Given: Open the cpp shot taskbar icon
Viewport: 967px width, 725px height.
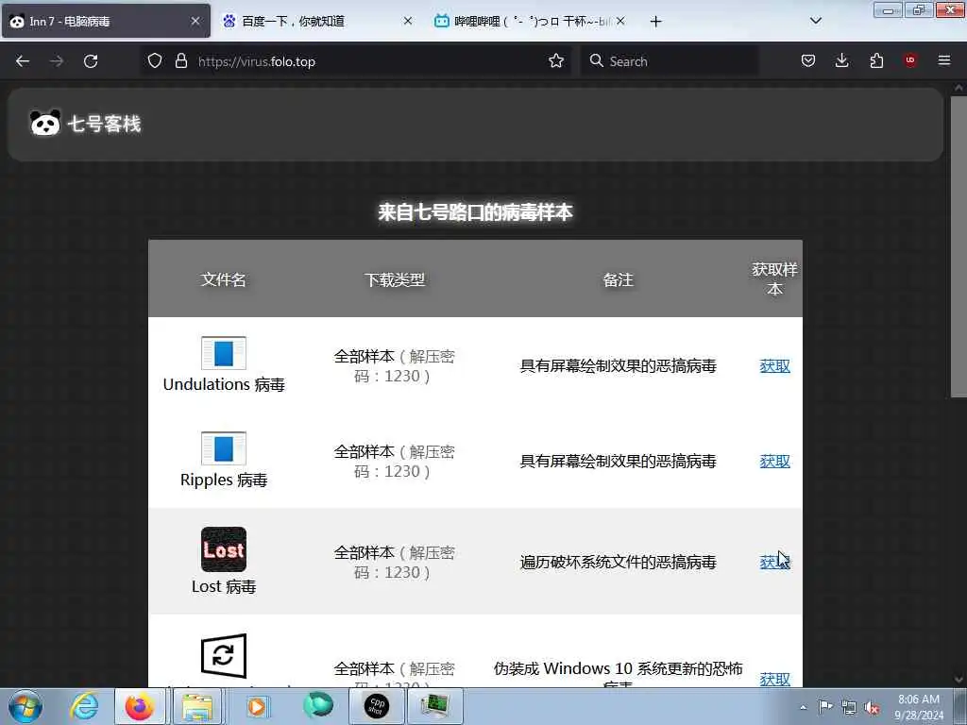Looking at the screenshot, I should pyautogui.click(x=376, y=706).
